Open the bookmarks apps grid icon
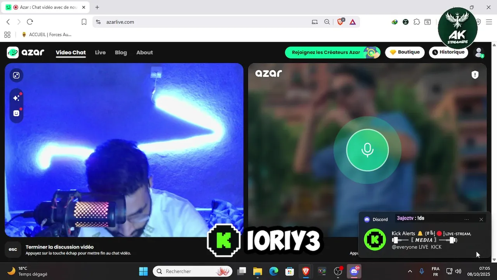 [7, 35]
